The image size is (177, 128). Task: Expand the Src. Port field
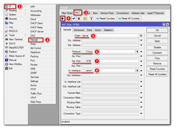pyautogui.click(x=141, y=56)
